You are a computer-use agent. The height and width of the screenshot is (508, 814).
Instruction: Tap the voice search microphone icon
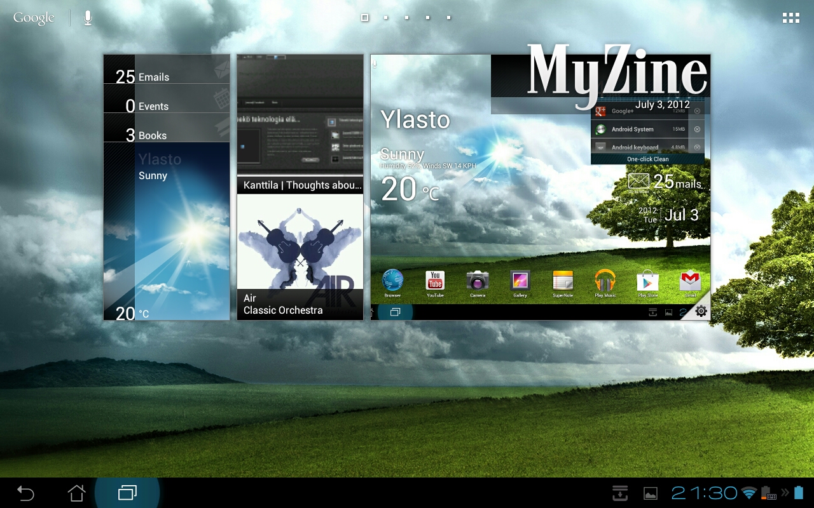pos(88,18)
